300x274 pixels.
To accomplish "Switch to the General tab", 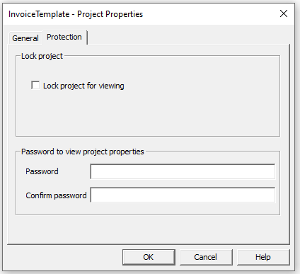I will (25, 38).
